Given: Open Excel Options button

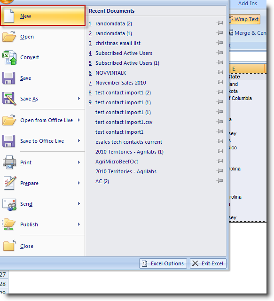Looking at the screenshot, I should point(163,263).
